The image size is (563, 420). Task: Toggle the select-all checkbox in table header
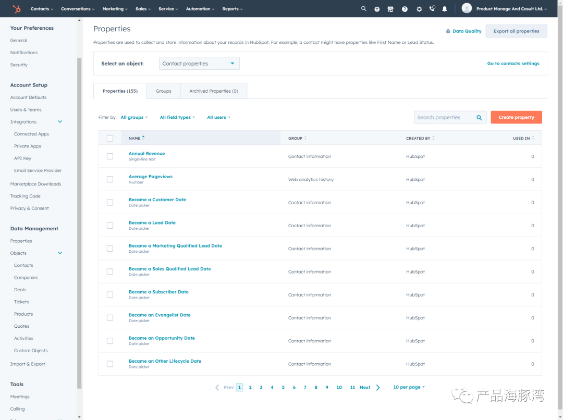coord(110,138)
